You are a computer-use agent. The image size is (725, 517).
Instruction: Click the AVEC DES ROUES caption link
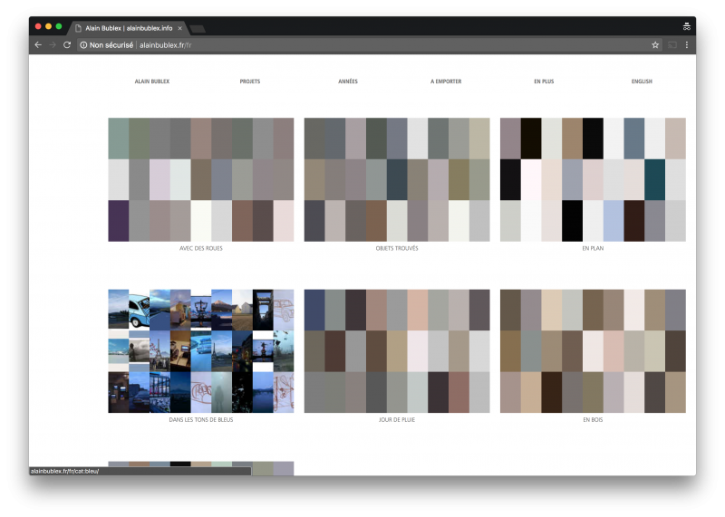click(x=200, y=247)
